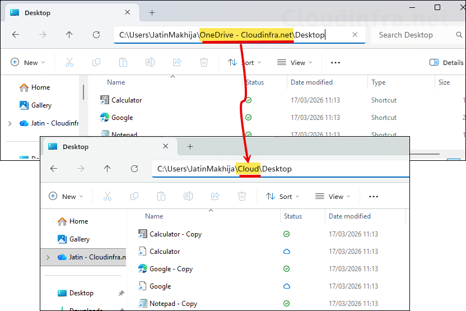Viewport: 466px width, 311px height.
Task: Select pinned Desktop in front window sidebar
Action: 76,293
